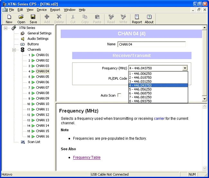The height and width of the screenshot is (178, 209).
Task: Collapse the XTNi Series root node
Action: 6,28
